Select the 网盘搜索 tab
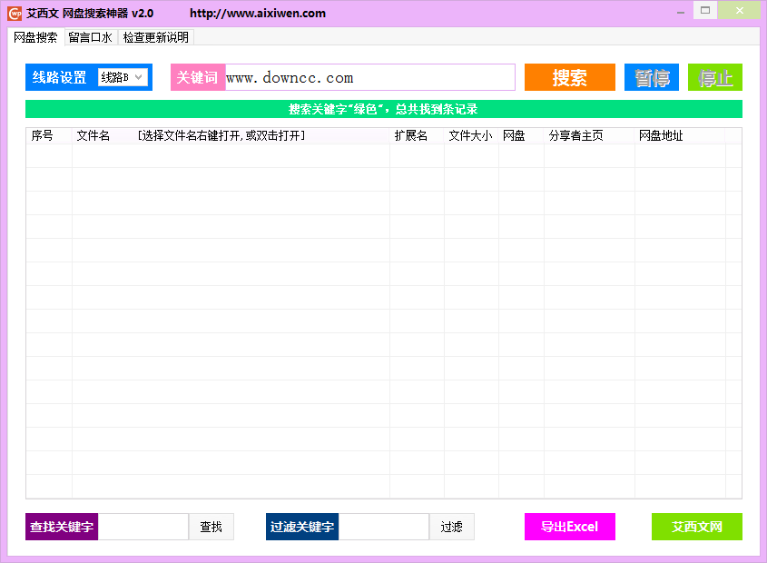Viewport: 767px width, 563px height. 34,37
